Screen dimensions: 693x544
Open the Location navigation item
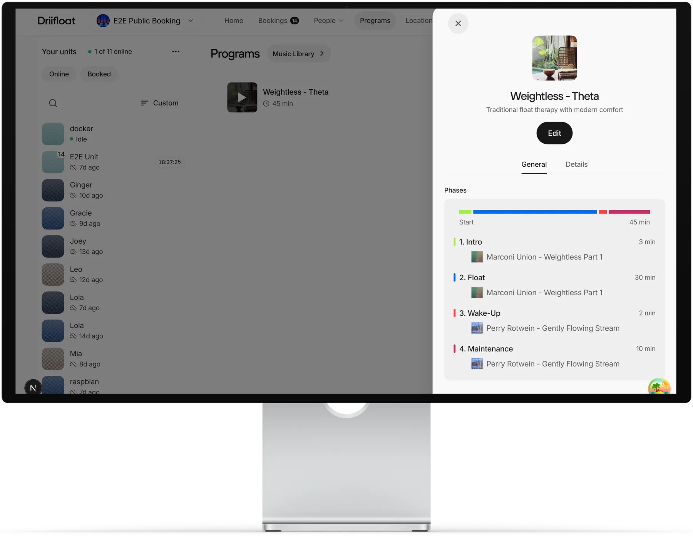point(418,21)
